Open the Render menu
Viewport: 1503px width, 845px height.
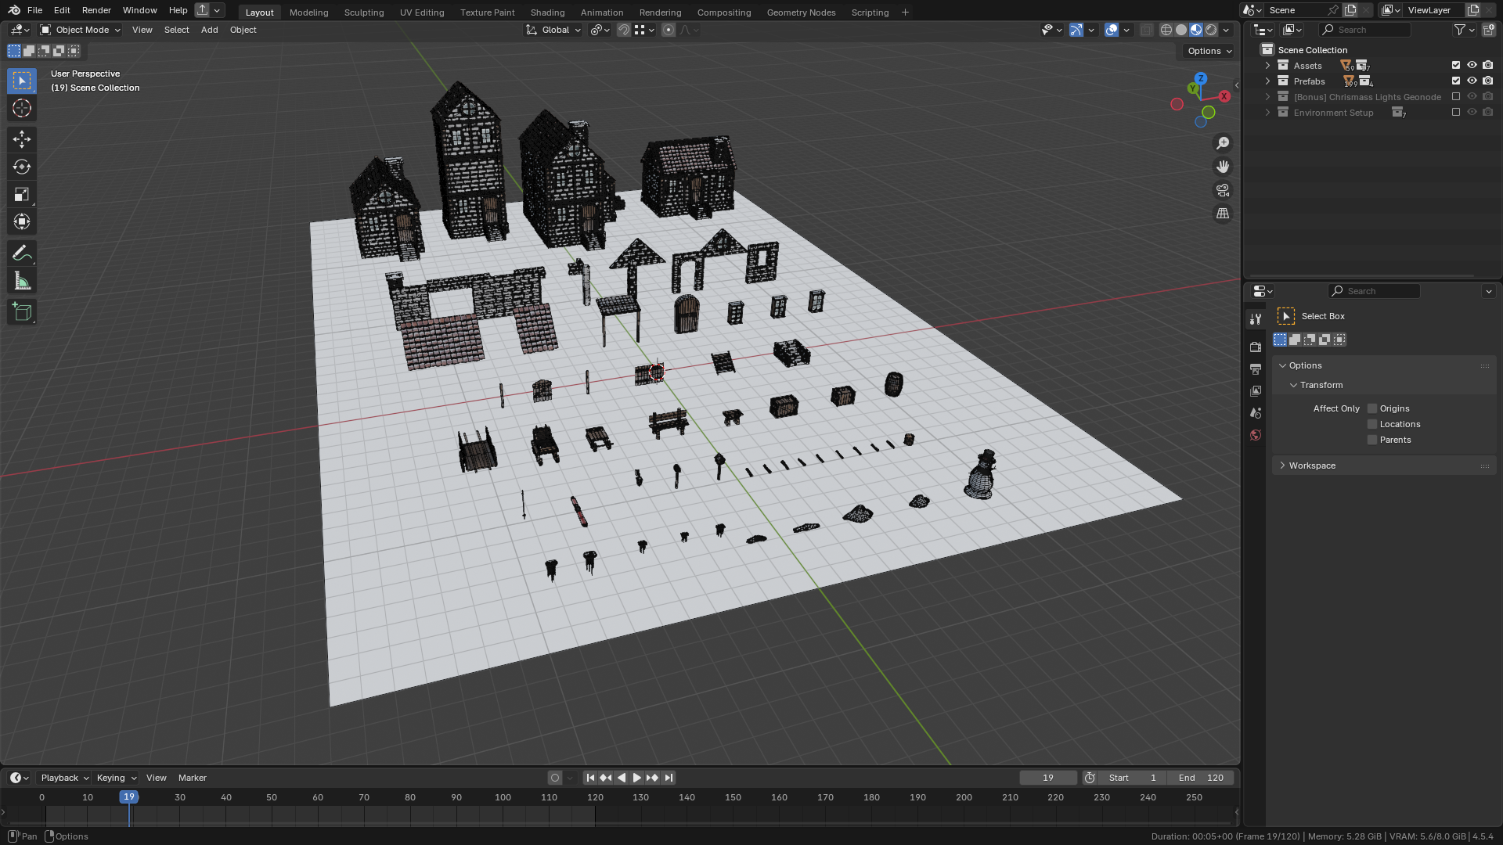click(96, 10)
